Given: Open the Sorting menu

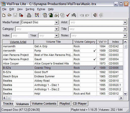Looking at the screenshot, I should [30, 9].
